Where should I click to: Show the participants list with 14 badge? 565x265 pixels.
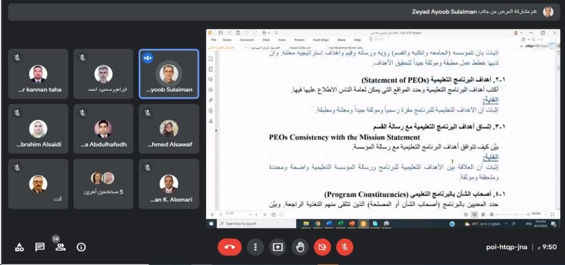coord(60,247)
